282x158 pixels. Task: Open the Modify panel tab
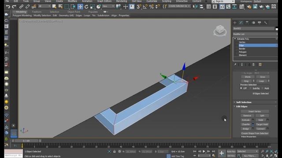click(x=241, y=22)
